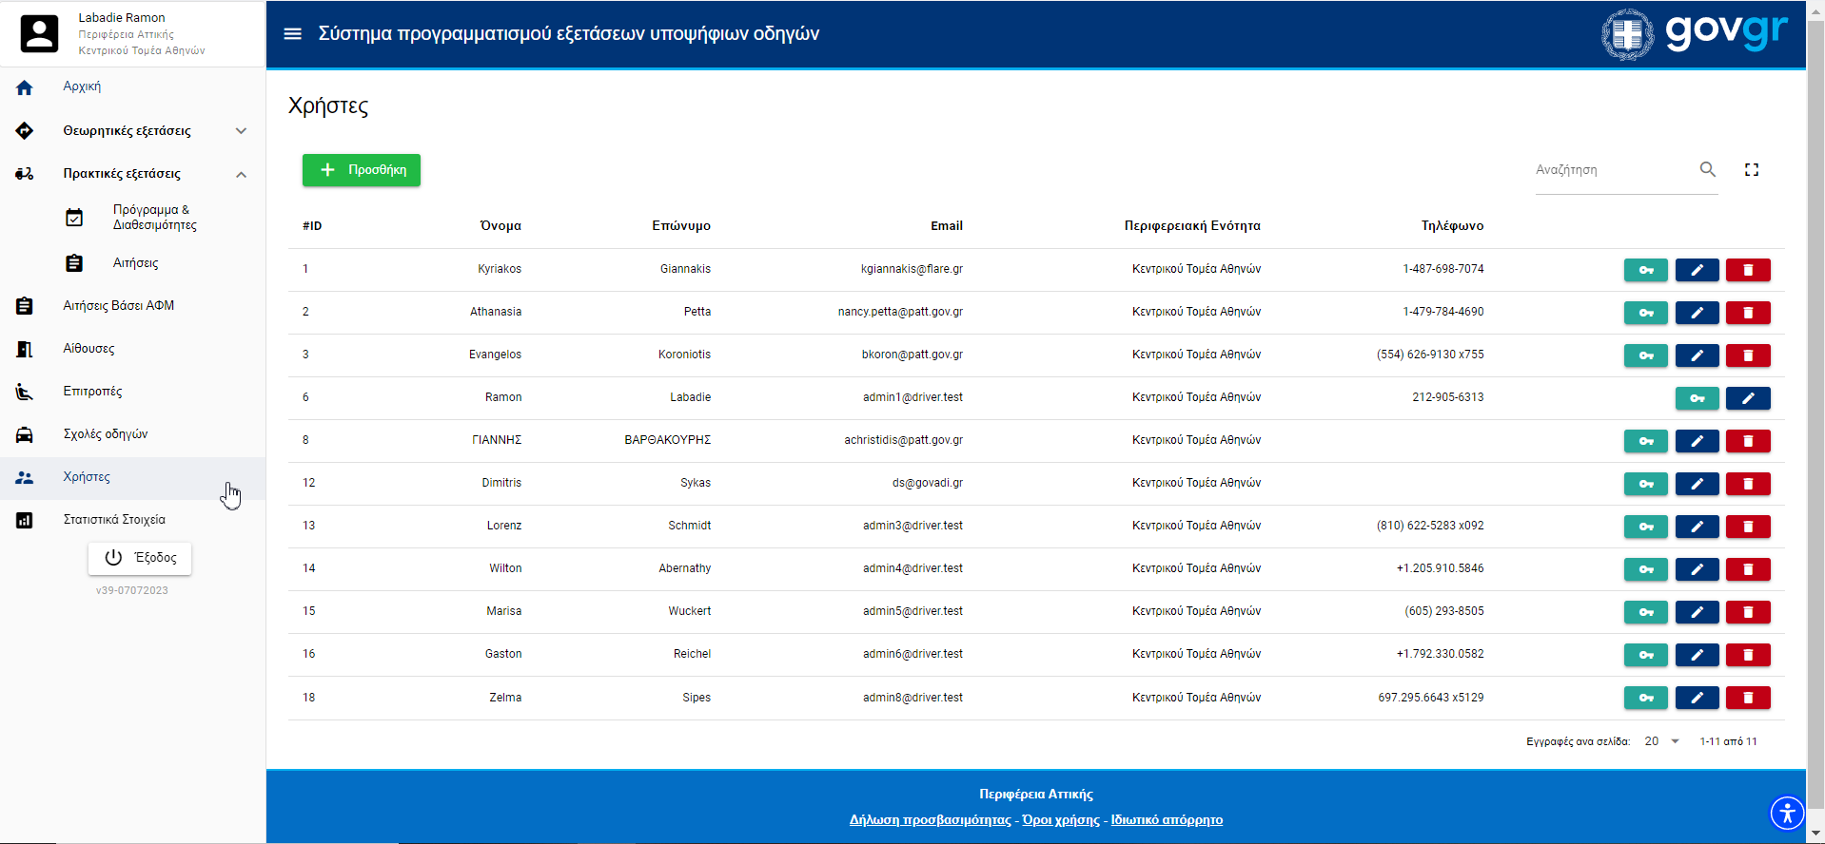Screen dimensions: 1825x844
Task: Click the Προσθήκη button
Action: pyautogui.click(x=362, y=170)
